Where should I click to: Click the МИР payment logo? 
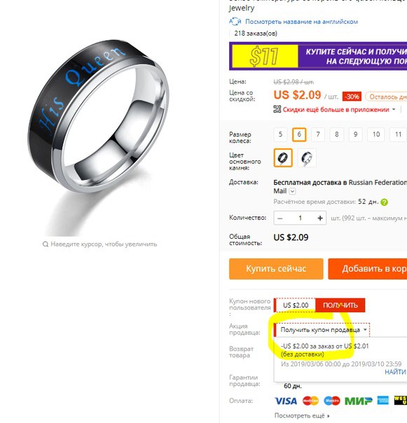[359, 401]
